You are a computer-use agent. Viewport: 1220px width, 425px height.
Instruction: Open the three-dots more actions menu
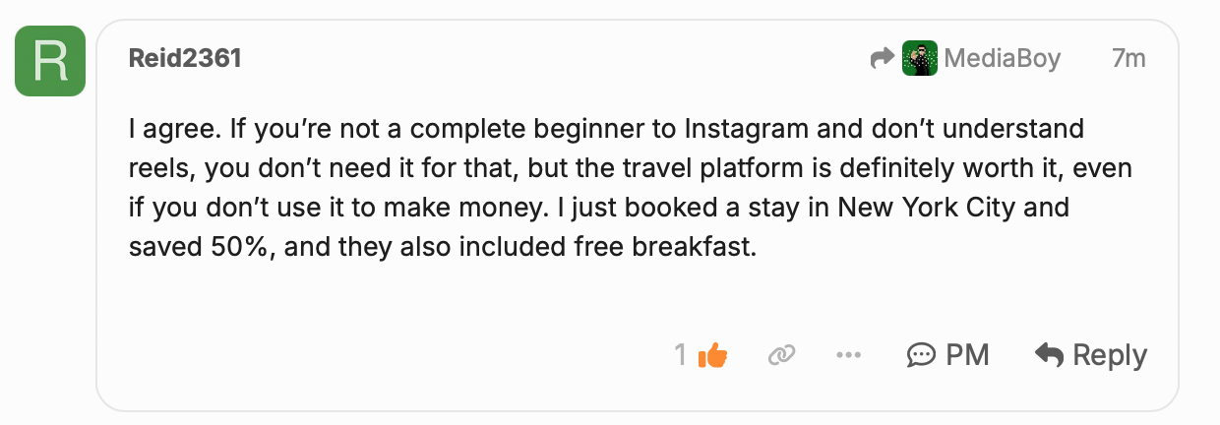point(848,355)
